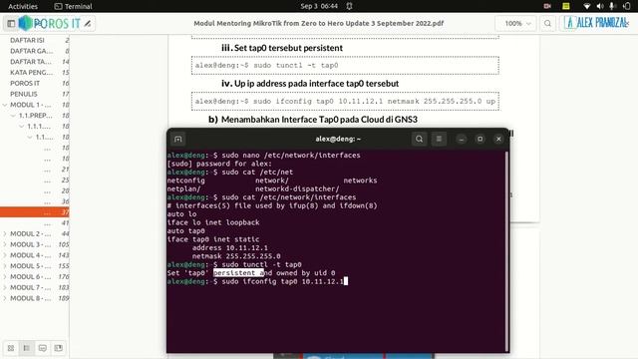Image resolution: width=638 pixels, height=359 pixels.
Task: Click the screen recording indicator icon
Action: point(547,6)
